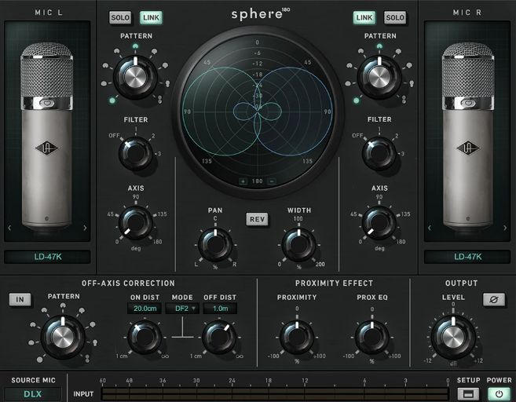516x402 pixels.
Task: Select figure-8 icon on off-axis PATTERN knob
Action: click(x=87, y=359)
